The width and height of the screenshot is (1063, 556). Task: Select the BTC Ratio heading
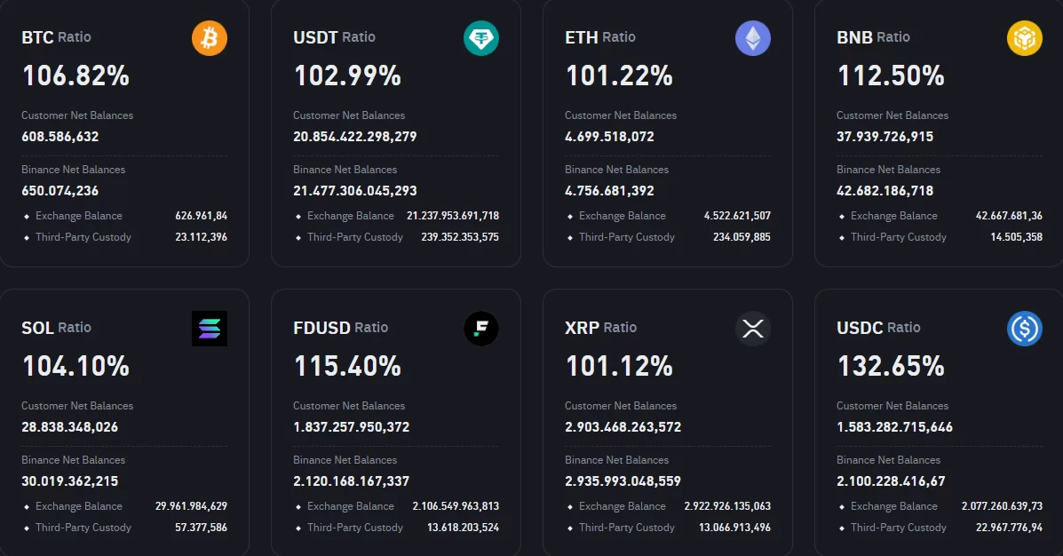[56, 37]
